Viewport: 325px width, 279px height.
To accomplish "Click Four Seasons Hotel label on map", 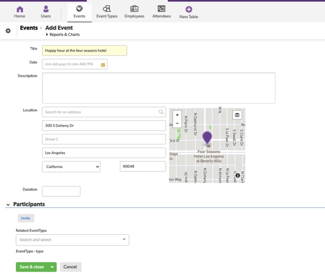I will [x=209, y=156].
